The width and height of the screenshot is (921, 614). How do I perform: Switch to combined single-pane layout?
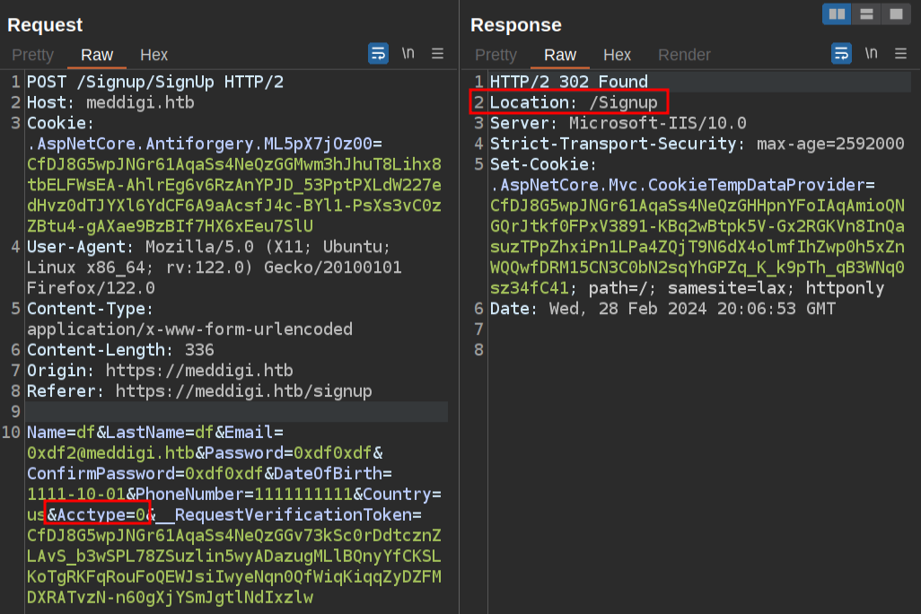896,14
